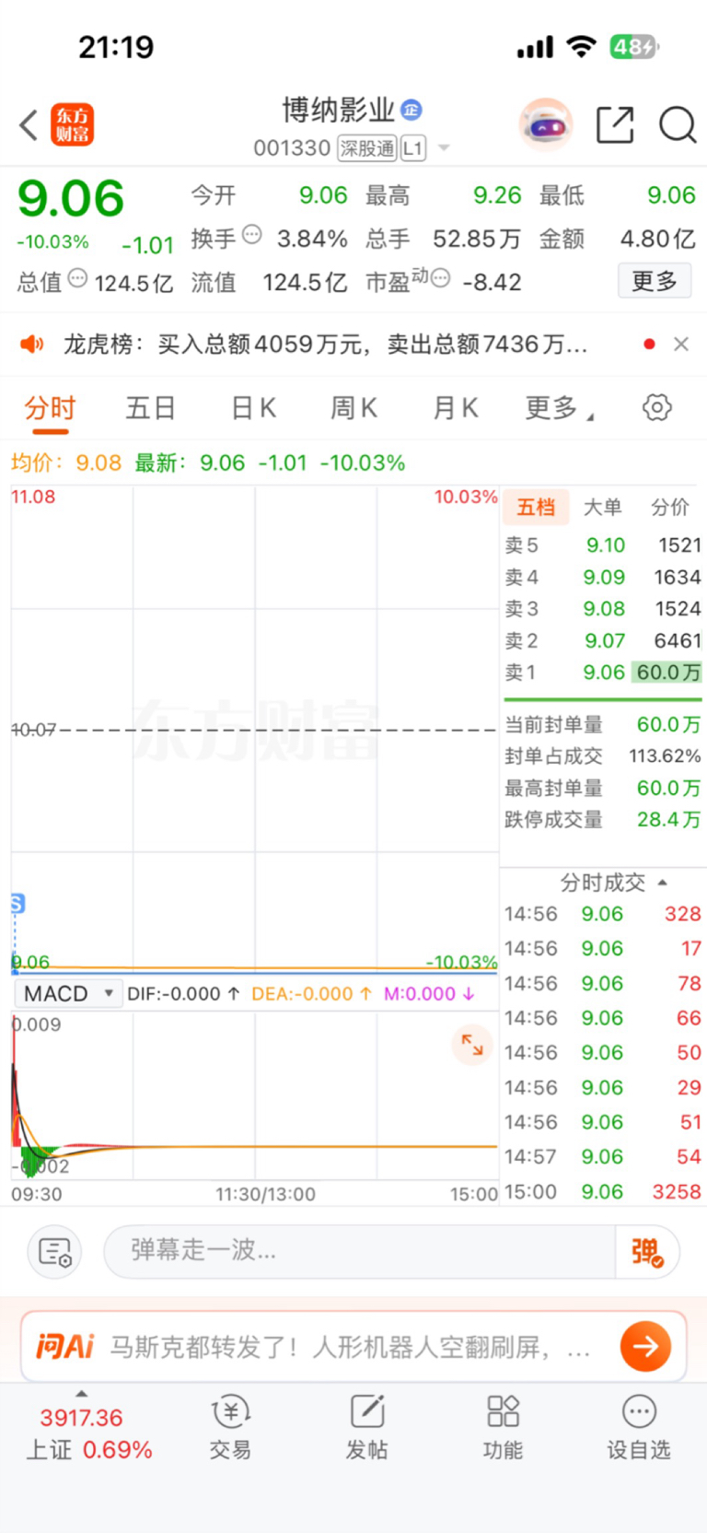Viewport: 707px width, 1533px height.
Task: Open the 龙虎榜 news headline
Action: pyautogui.click(x=325, y=345)
